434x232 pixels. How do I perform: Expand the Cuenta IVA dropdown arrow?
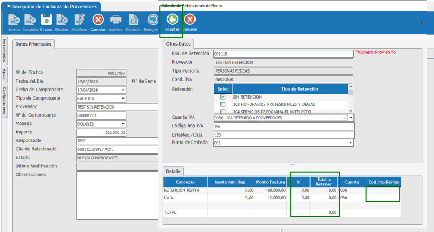tap(351, 118)
